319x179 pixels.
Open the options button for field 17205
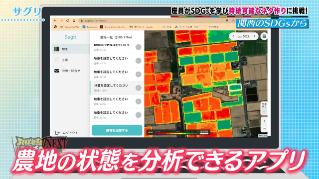(139, 115)
